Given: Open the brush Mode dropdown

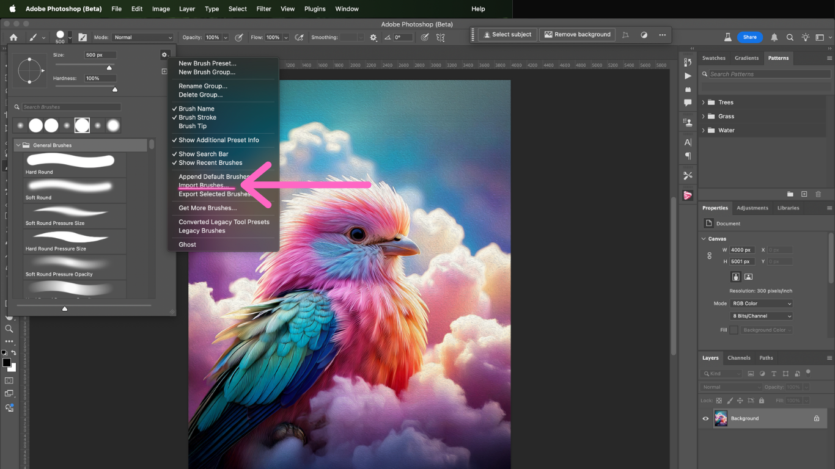Looking at the screenshot, I should pos(142,37).
